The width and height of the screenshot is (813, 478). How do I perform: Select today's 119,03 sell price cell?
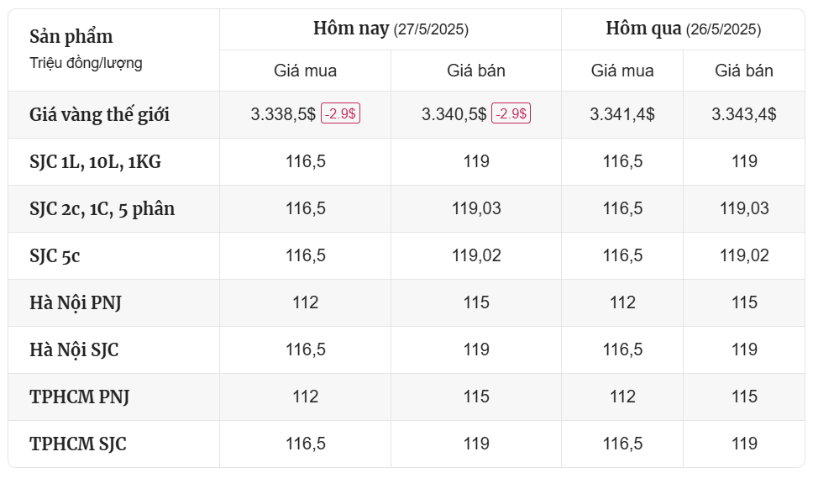(476, 208)
